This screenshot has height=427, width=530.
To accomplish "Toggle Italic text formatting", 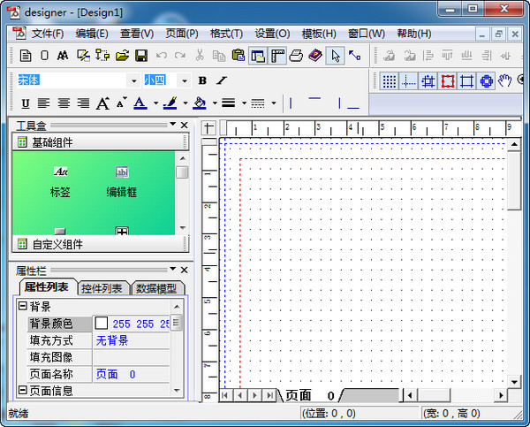I will [x=222, y=80].
